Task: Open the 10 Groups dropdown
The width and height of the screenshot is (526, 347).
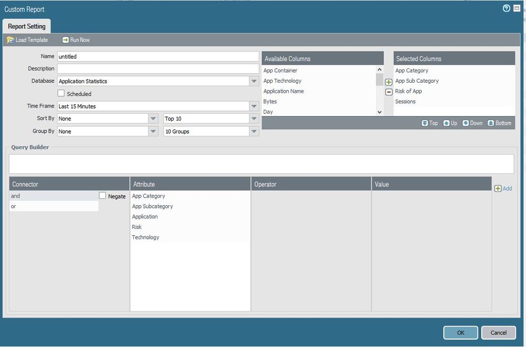Action: 254,132
